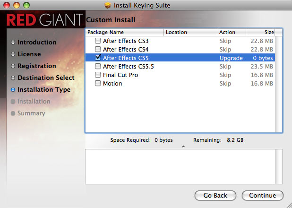Click inside the empty description text area
Image resolution: width=292 pixels, height=208 pixels.
[x=180, y=166]
